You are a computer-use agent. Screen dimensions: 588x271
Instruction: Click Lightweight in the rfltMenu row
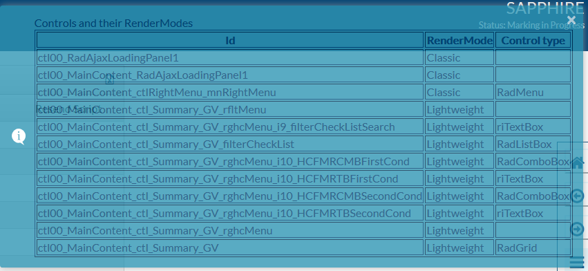click(x=455, y=110)
